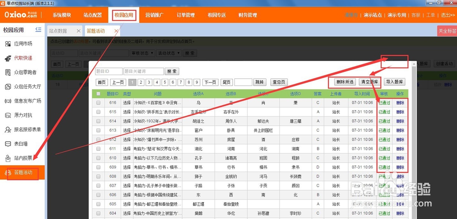The height and width of the screenshot is (219, 457).
Task: Open the 审核状态 dropdown
Action: (142, 53)
